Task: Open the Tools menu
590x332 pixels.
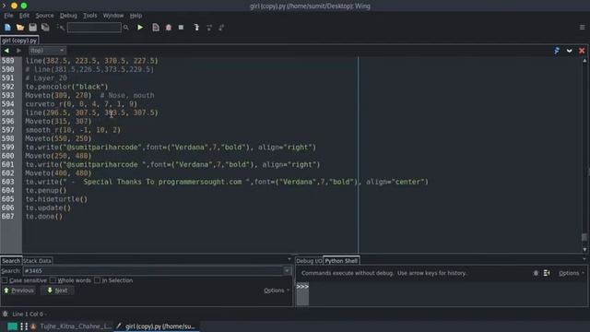Action: [x=90, y=16]
